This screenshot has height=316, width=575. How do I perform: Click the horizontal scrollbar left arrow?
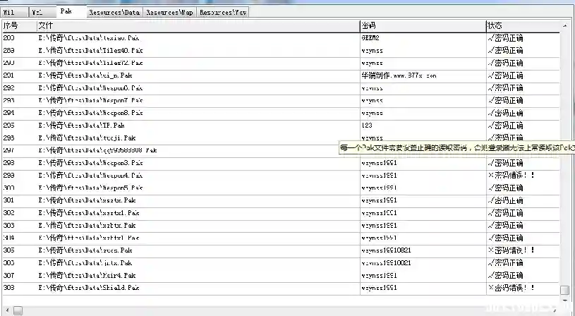[x=7, y=310]
